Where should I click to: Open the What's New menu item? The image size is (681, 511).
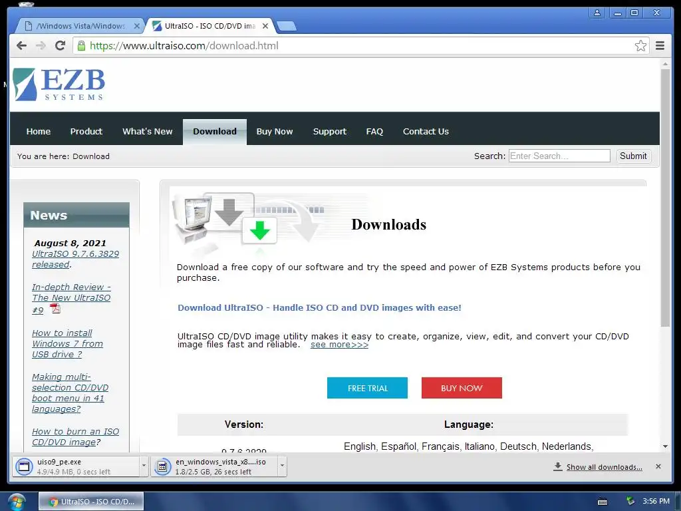click(147, 131)
